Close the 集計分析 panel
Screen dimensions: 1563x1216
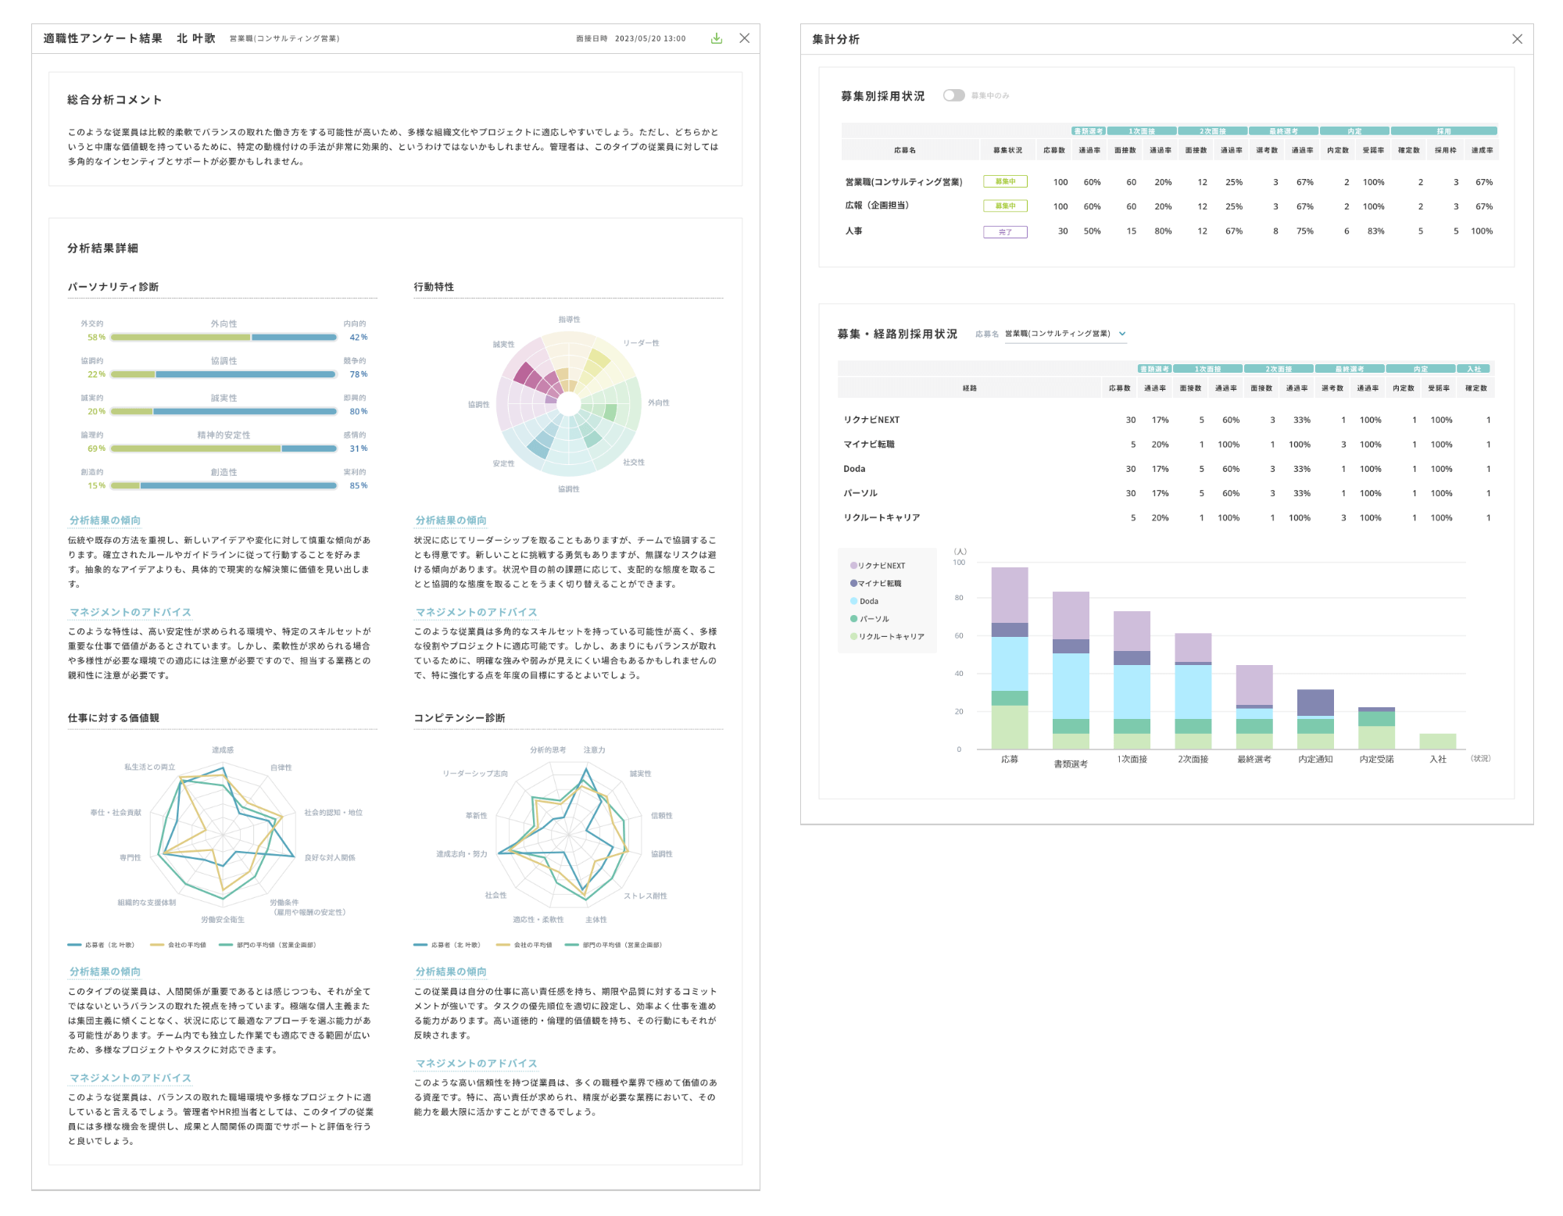coord(1516,39)
